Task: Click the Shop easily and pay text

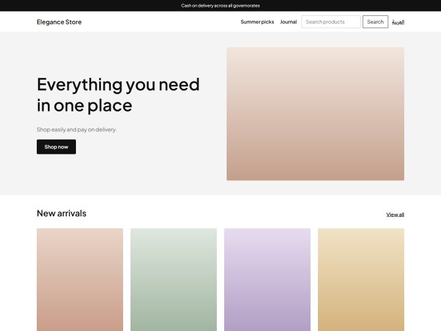Action: tap(77, 129)
